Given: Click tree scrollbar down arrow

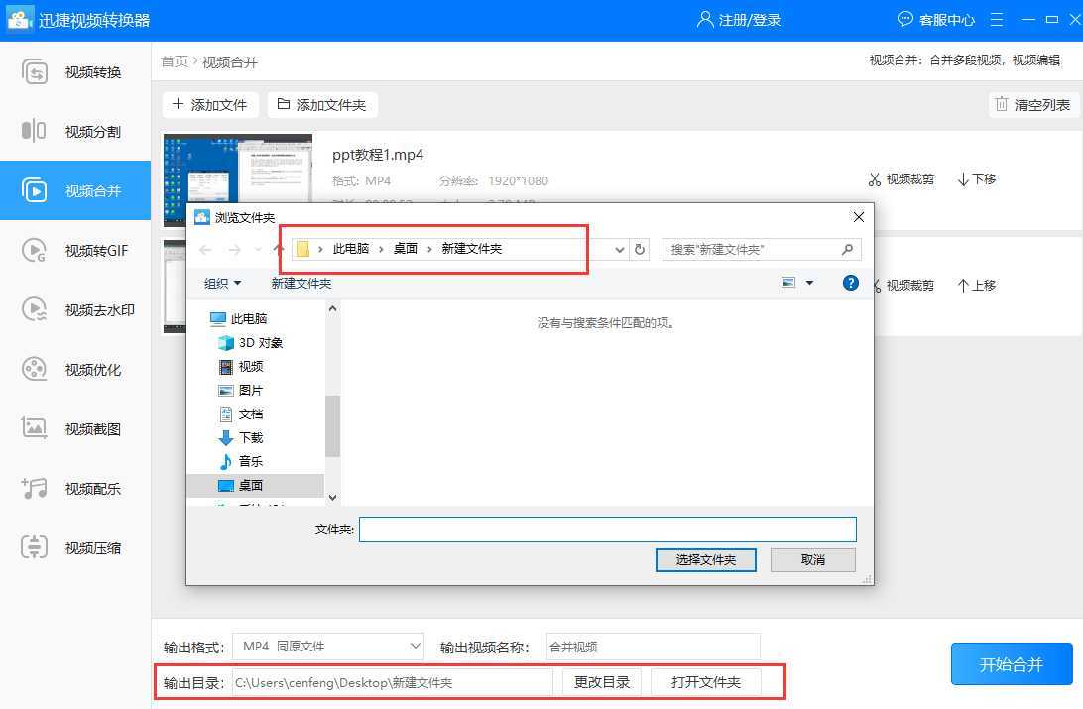Looking at the screenshot, I should coord(333,497).
